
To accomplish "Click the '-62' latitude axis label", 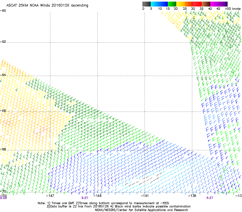I will coord(3,42).
